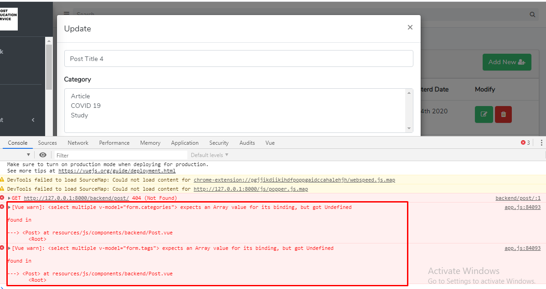Select the Article category option
This screenshot has width=546, height=289.
(x=80, y=96)
